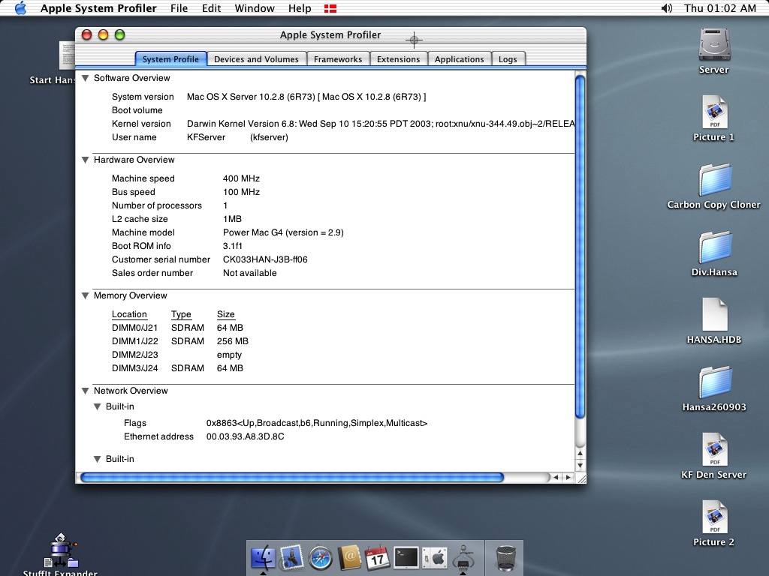
Task: Open the Apple System Profiler application menu
Action: (98, 8)
